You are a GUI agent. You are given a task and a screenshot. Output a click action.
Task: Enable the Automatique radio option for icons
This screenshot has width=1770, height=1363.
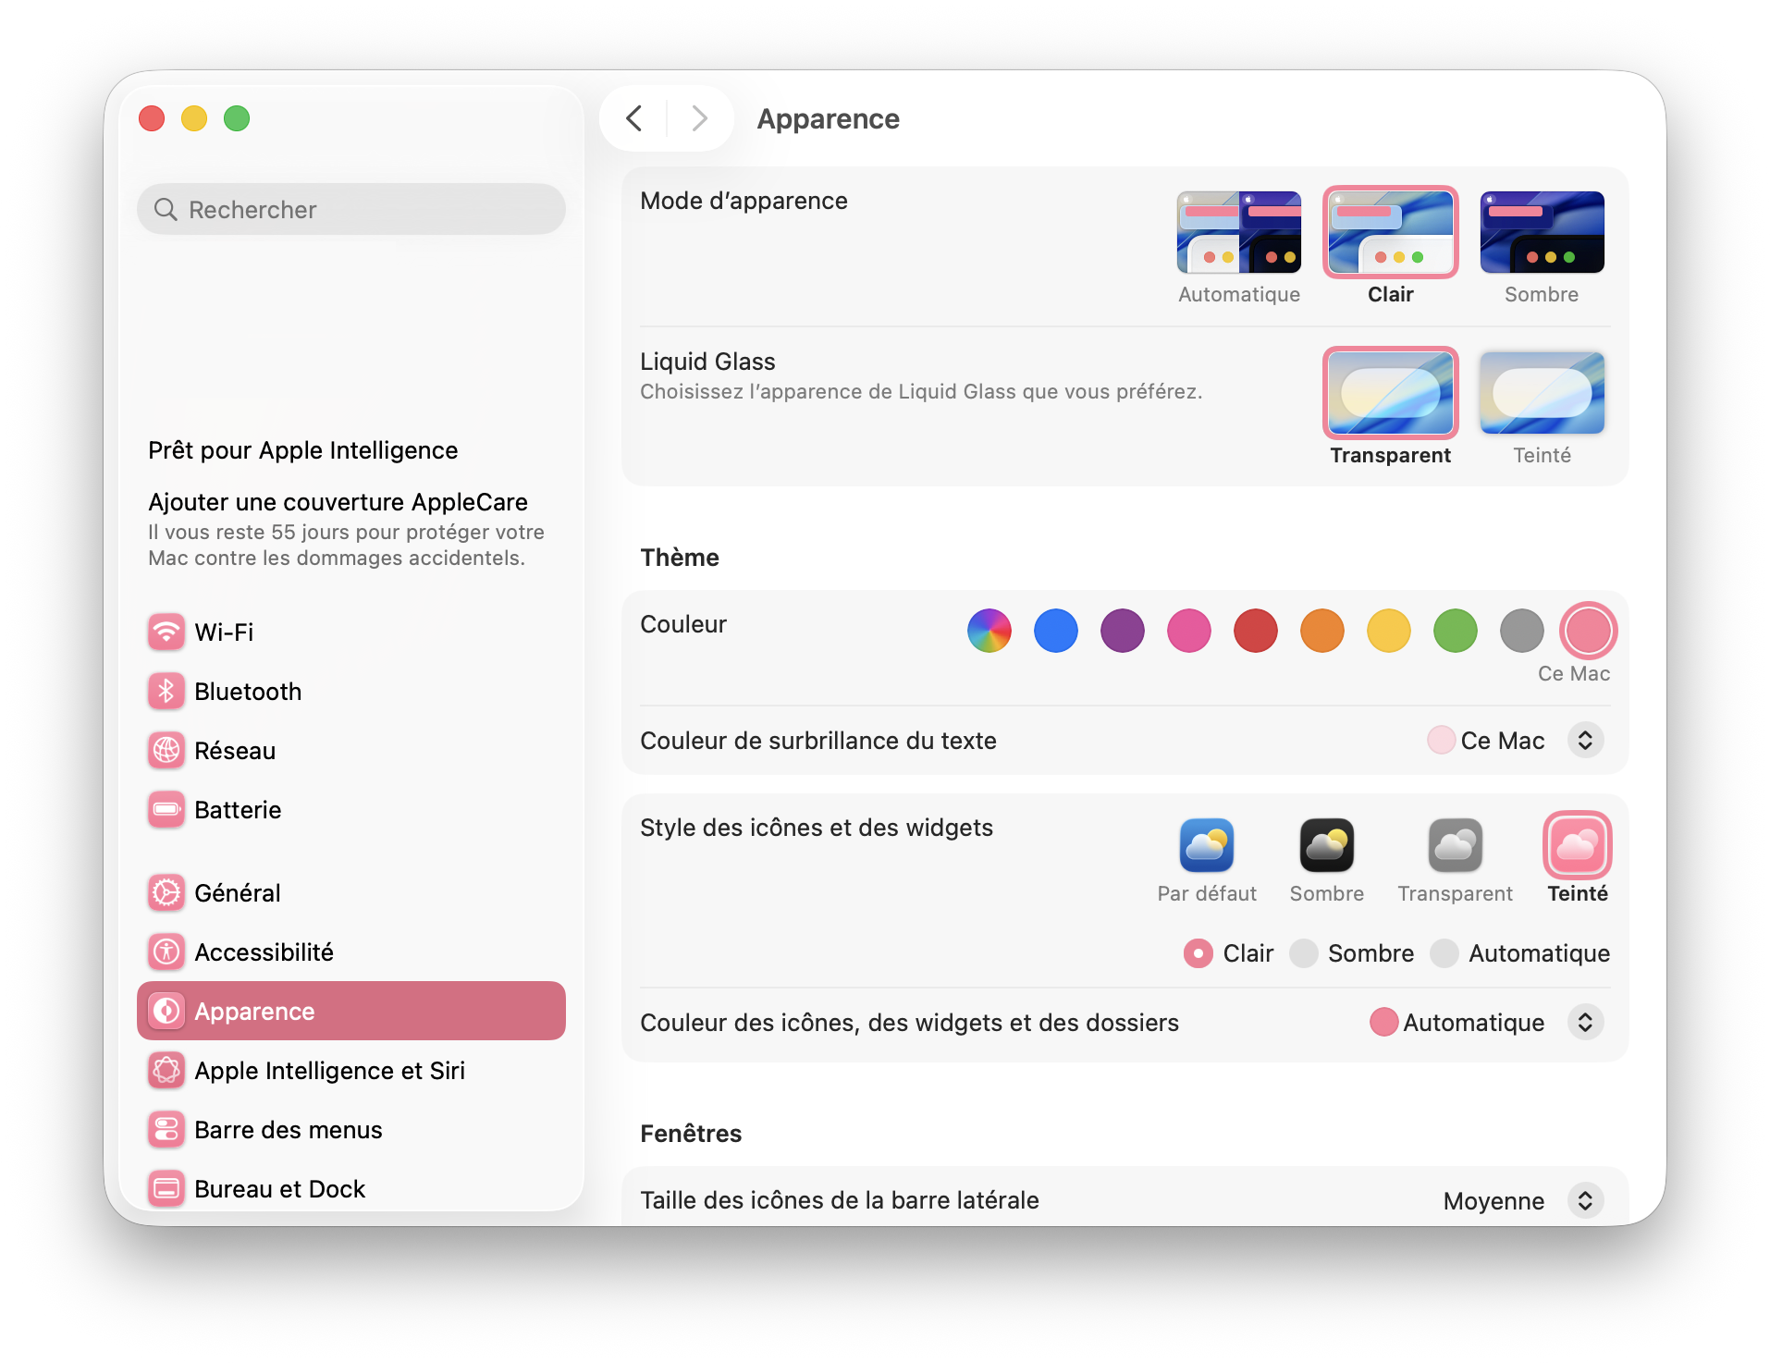1444,953
